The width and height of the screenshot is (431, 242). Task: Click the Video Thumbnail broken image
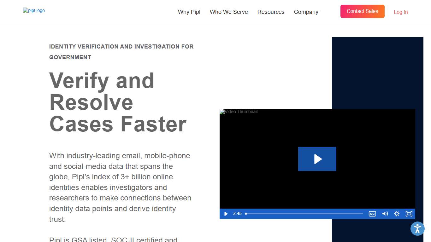tap(239, 112)
